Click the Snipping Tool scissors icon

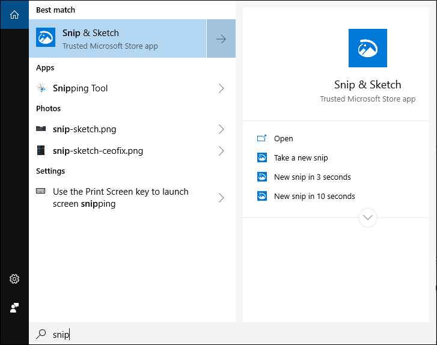point(41,88)
